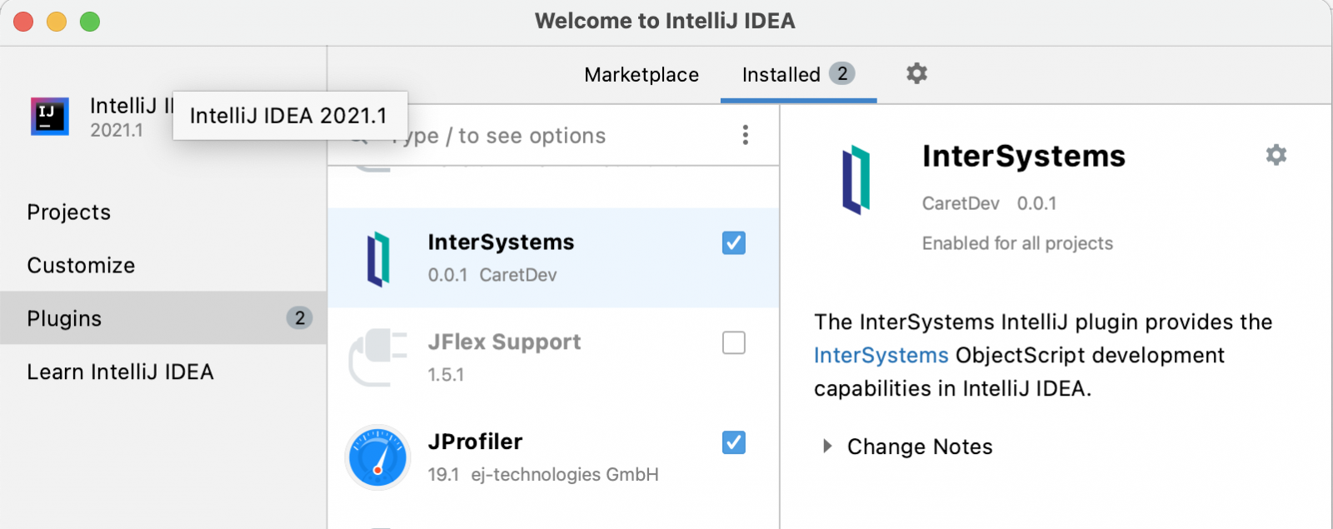1333x529 pixels.
Task: Select the JProfiler plugin name in list
Action: [475, 442]
